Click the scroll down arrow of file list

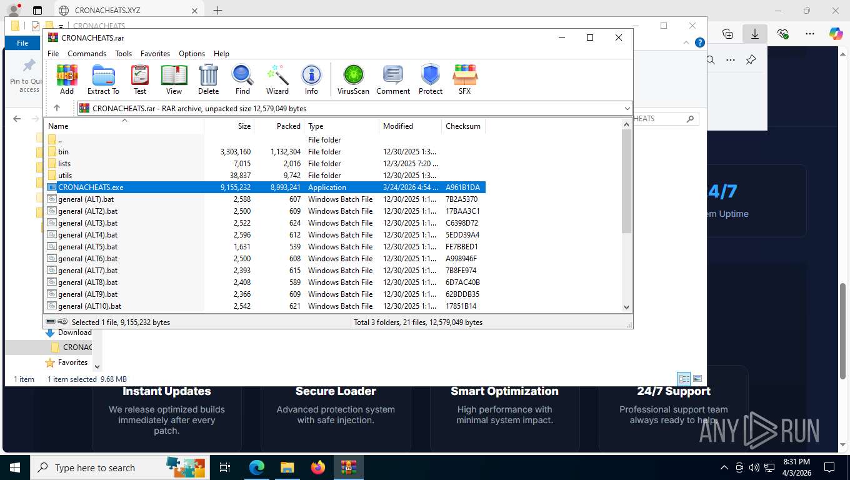[x=627, y=307]
